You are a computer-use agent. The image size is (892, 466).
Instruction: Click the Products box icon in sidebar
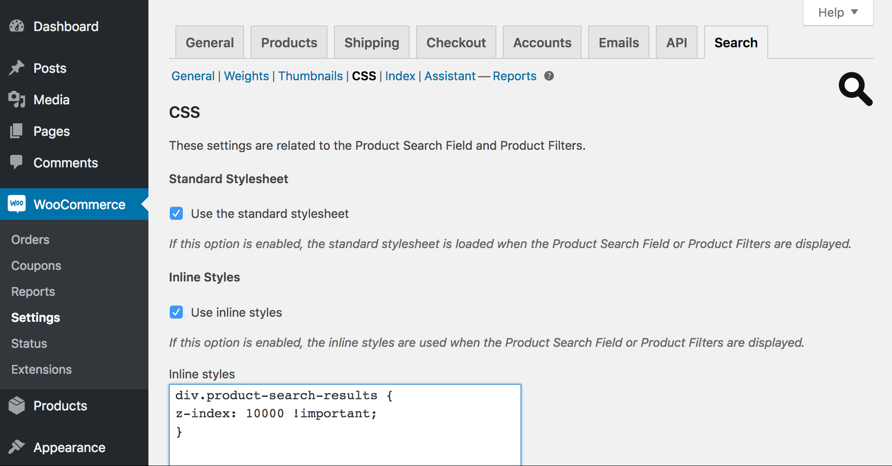tap(17, 406)
